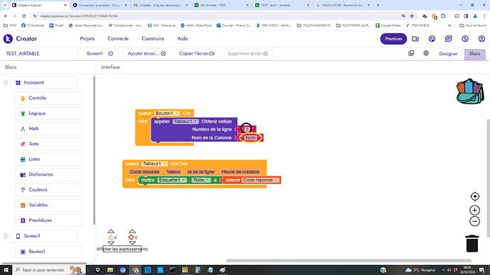Open the backpack icon on the workspace
The height and width of the screenshot is (275, 490).
click(x=470, y=91)
